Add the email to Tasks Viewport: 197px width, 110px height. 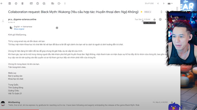(43, 3)
